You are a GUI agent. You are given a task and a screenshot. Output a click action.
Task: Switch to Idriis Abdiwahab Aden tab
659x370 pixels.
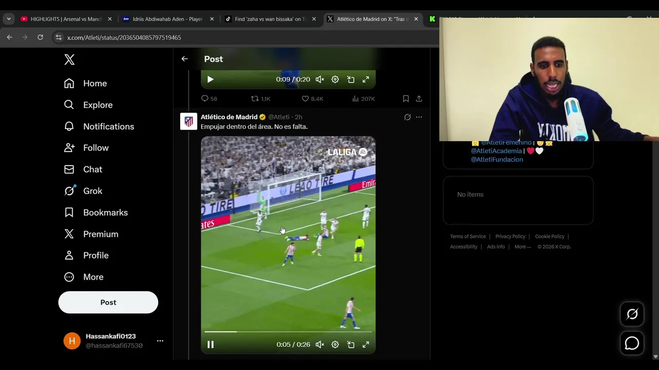(x=167, y=19)
